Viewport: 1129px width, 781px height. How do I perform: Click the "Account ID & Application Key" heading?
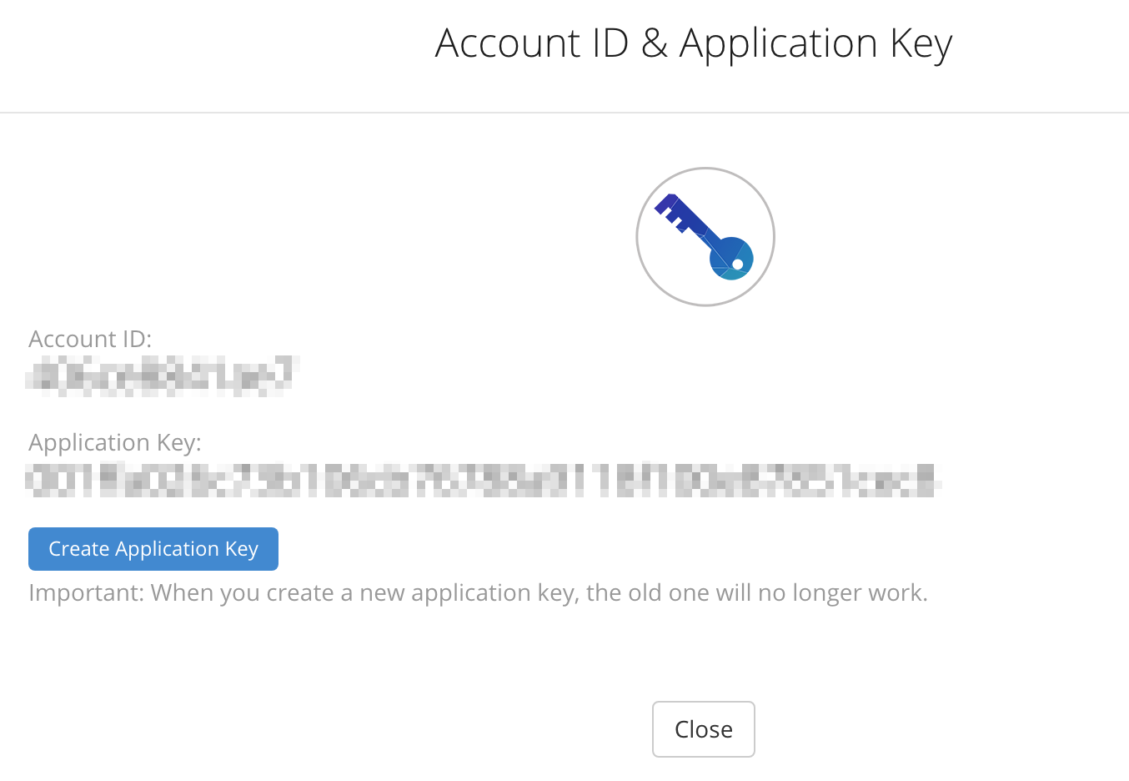(694, 43)
